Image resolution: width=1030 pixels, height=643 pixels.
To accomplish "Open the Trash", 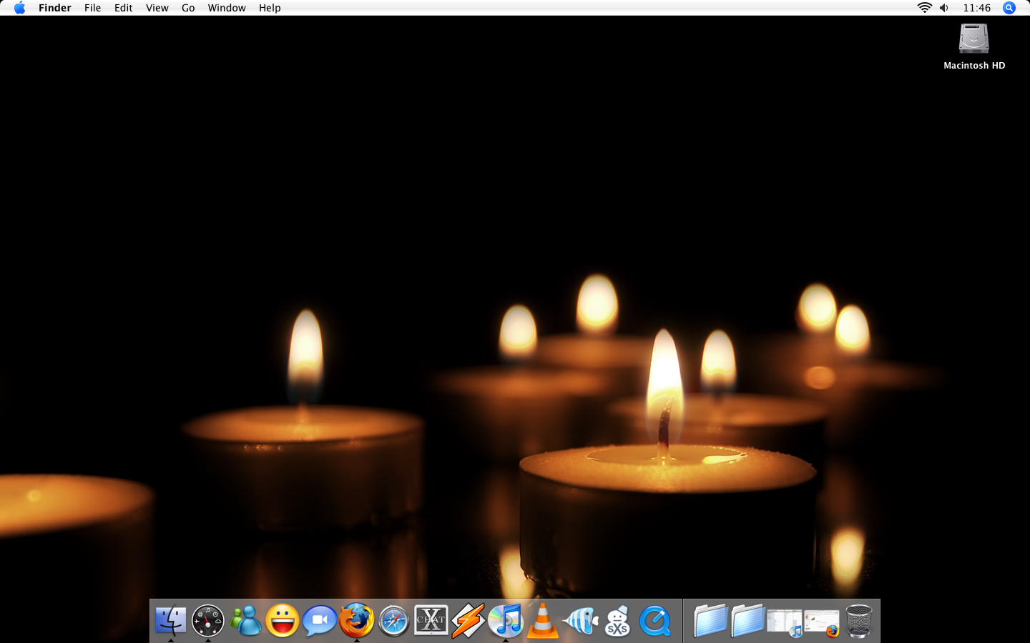I will pos(859,620).
